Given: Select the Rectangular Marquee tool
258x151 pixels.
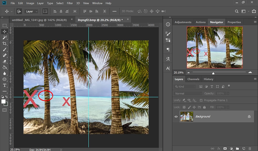Looking at the screenshot, I should (5, 25).
